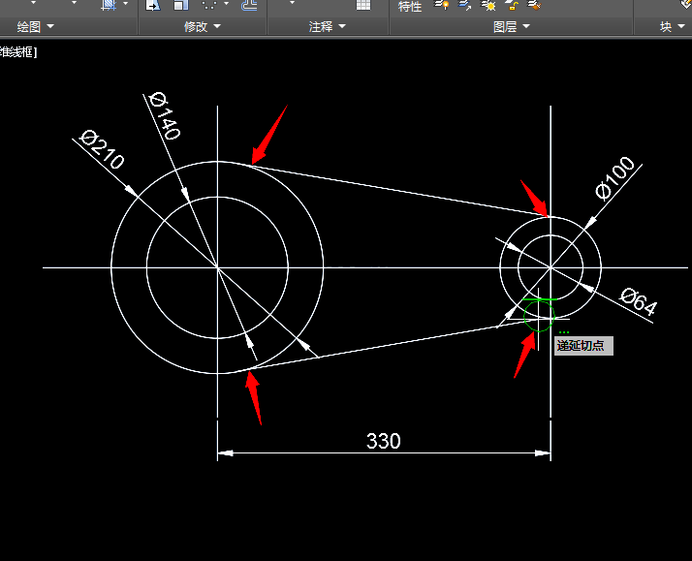Viewport: 692px width, 561px height.
Task: Click the first layer icon right of 特性
Action: tap(441, 5)
